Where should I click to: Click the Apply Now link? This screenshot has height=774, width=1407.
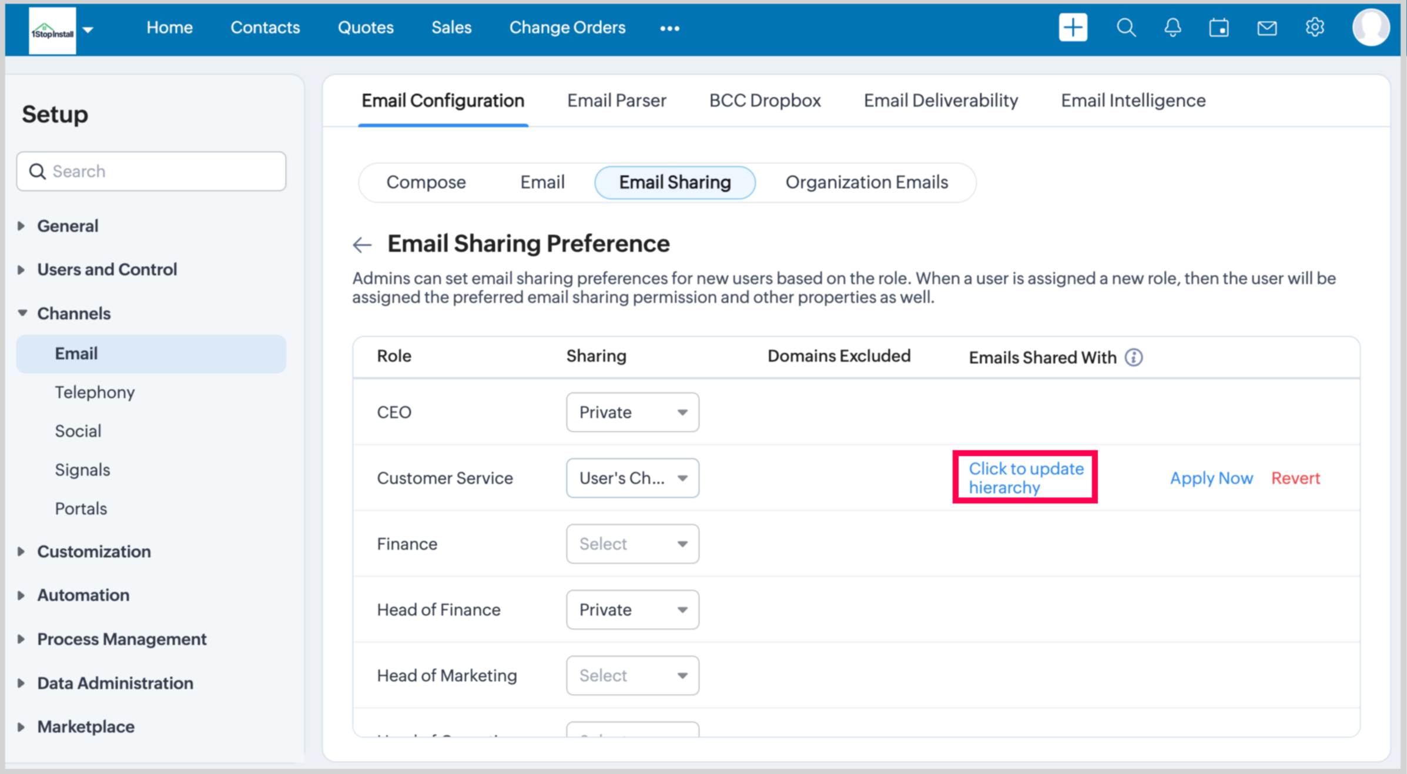point(1211,478)
